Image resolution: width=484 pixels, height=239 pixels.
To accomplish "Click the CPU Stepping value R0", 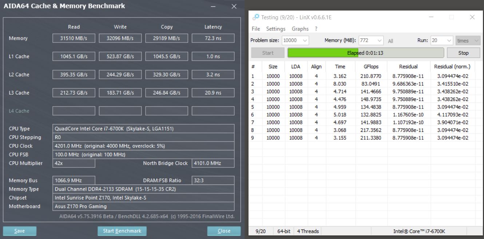I will [143, 137].
